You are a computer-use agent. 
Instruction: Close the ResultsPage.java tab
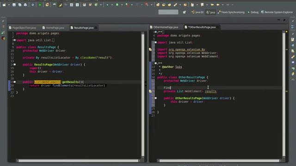tap(96, 28)
